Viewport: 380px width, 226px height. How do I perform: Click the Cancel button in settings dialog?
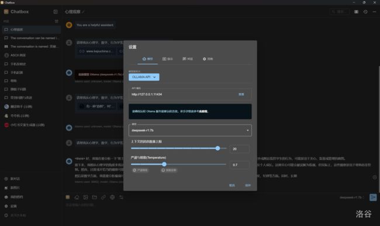tap(232, 185)
